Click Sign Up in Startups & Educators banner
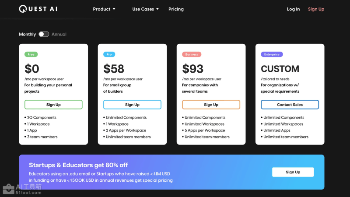 293,172
